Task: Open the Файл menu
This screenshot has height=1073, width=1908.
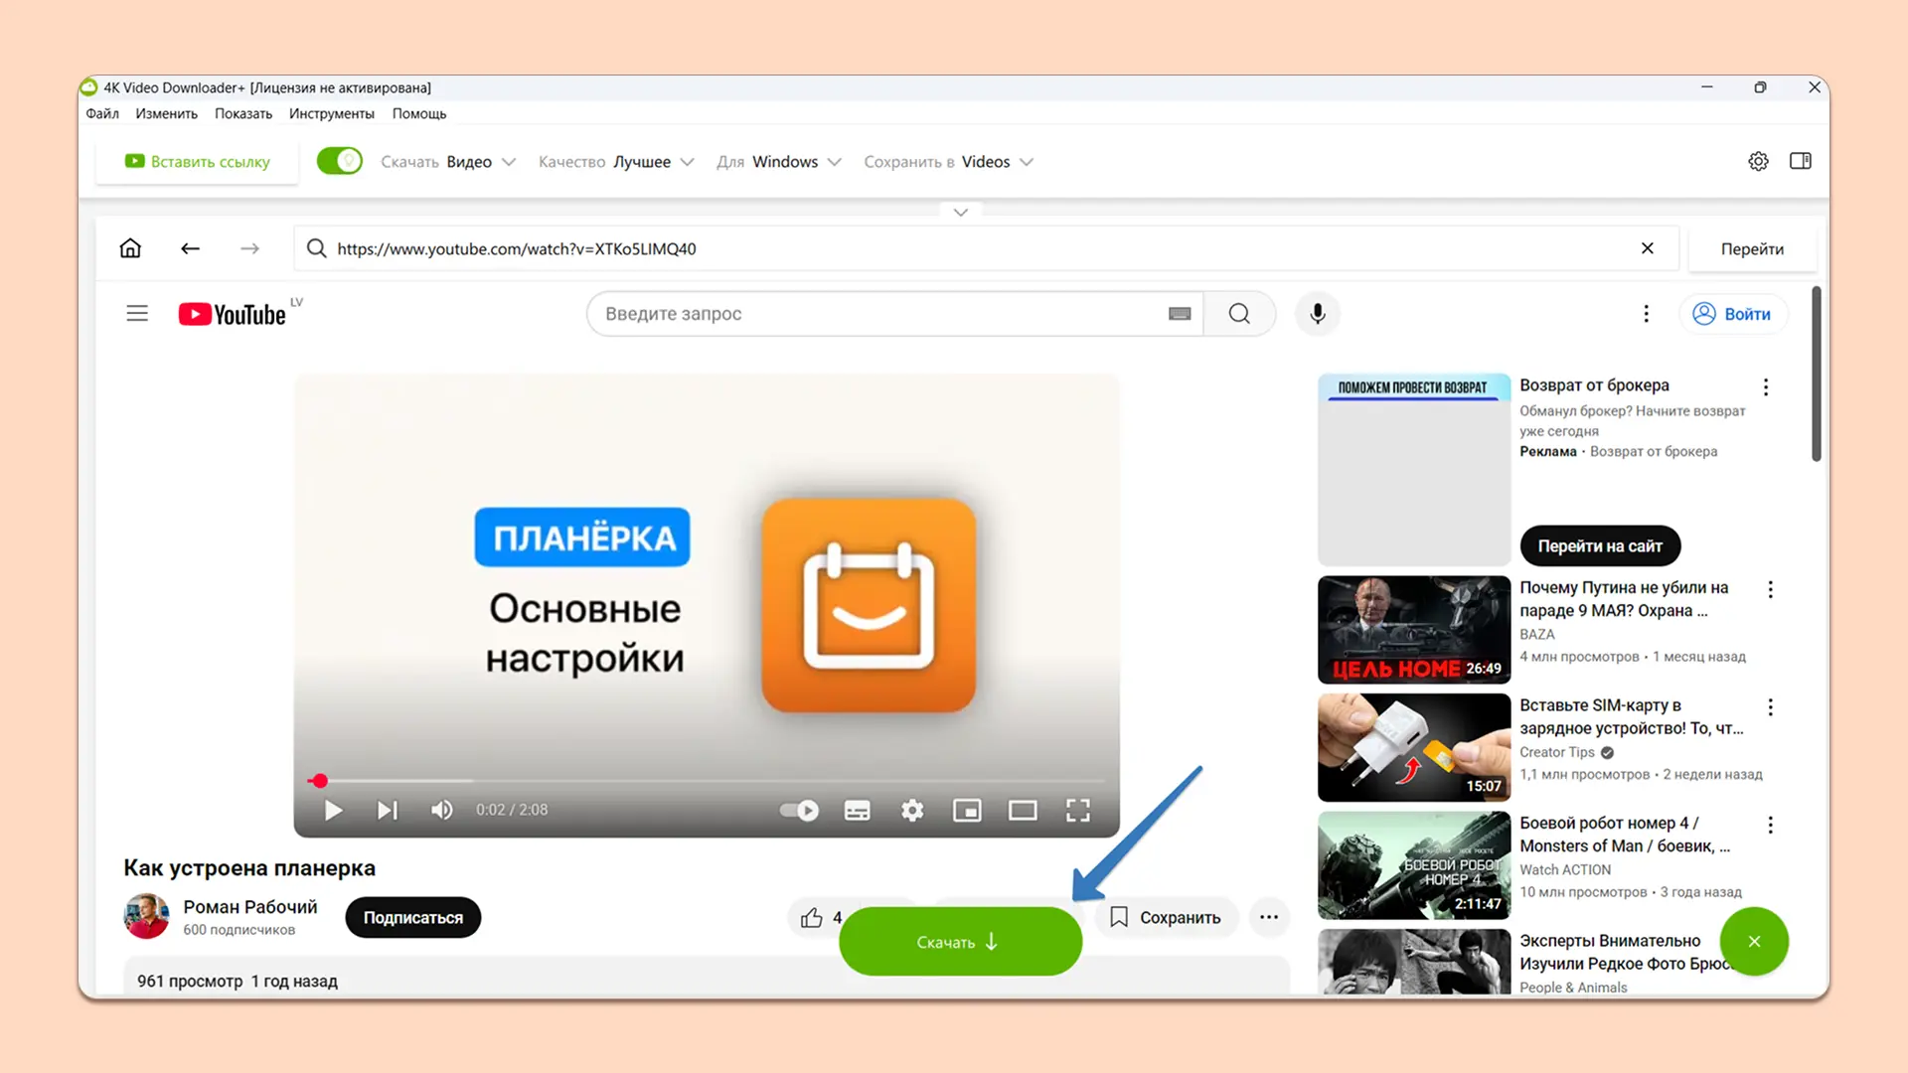Action: coord(102,113)
